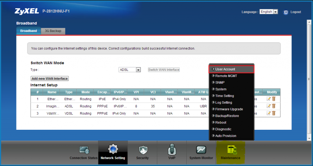Click the 'IPoE' encapsulation cell
Viewport: 313px width, 166px height.
pyautogui.click(x=102, y=99)
